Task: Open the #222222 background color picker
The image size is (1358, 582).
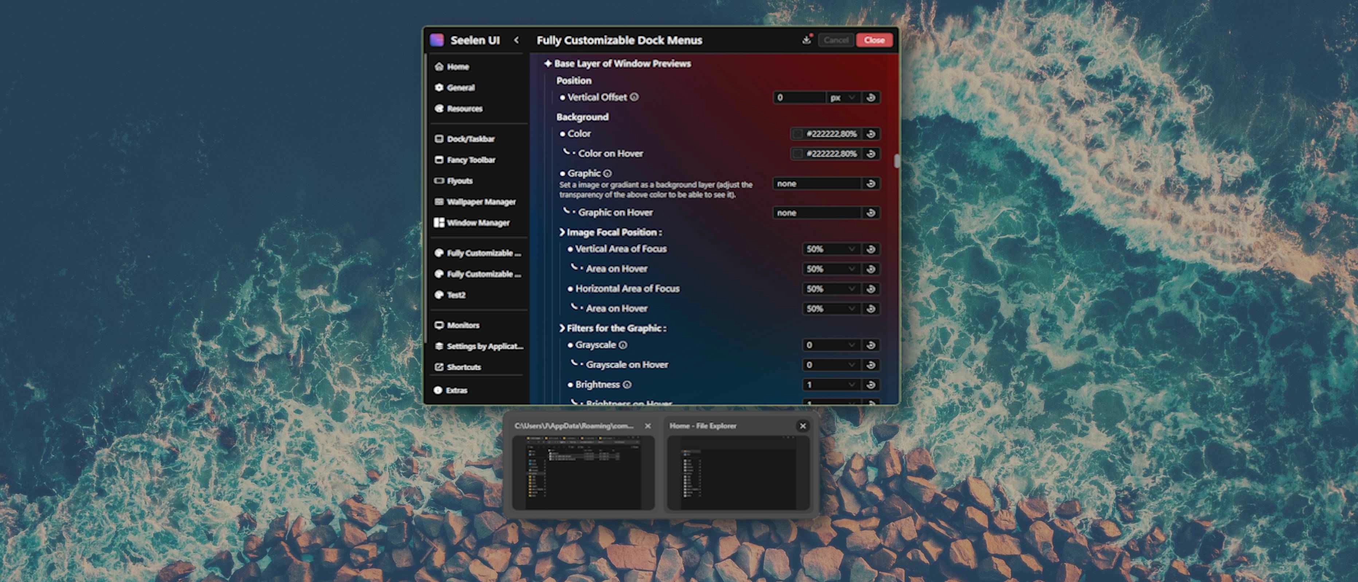Action: point(833,134)
